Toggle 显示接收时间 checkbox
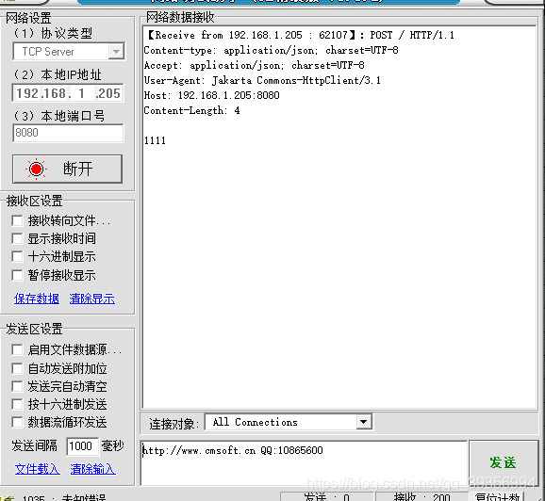The height and width of the screenshot is (501, 545). tap(17, 238)
